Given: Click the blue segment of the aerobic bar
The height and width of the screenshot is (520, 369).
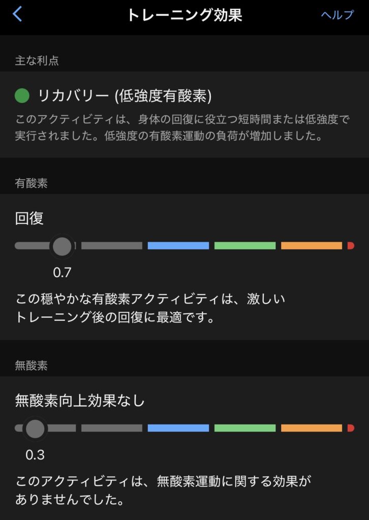Looking at the screenshot, I should (178, 246).
